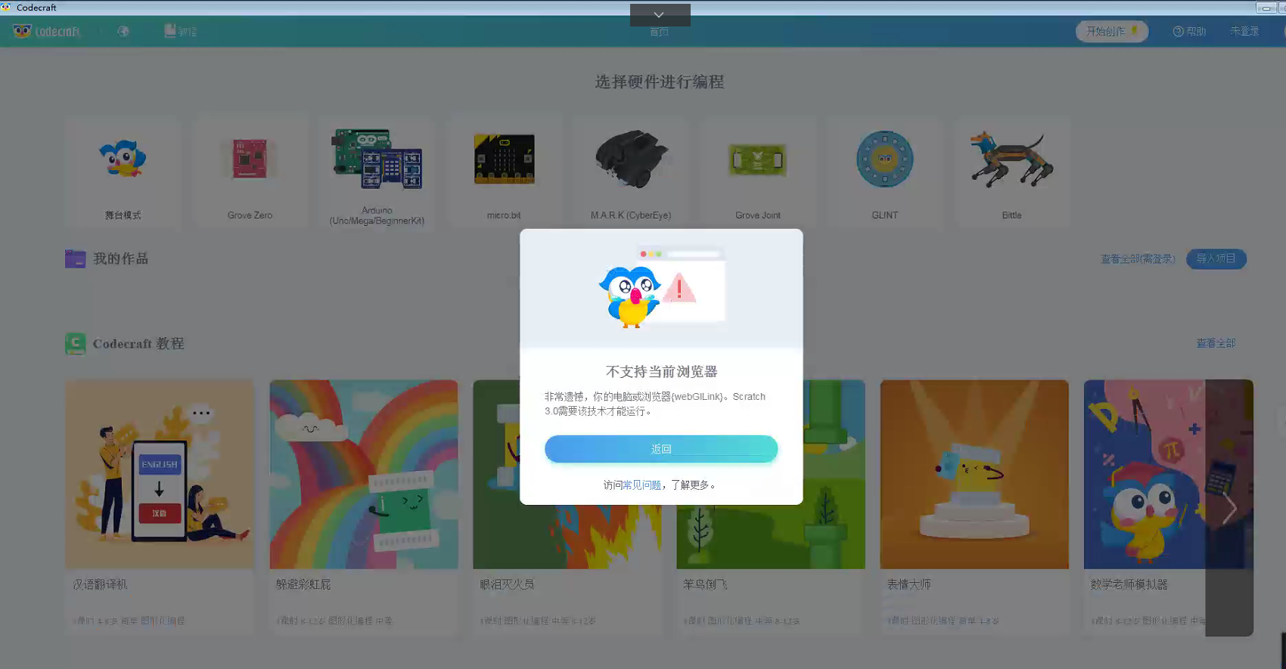1286x669 pixels.
Task: Open the 躲避彩虹屁 tutorial thumbnail
Action: (x=364, y=474)
